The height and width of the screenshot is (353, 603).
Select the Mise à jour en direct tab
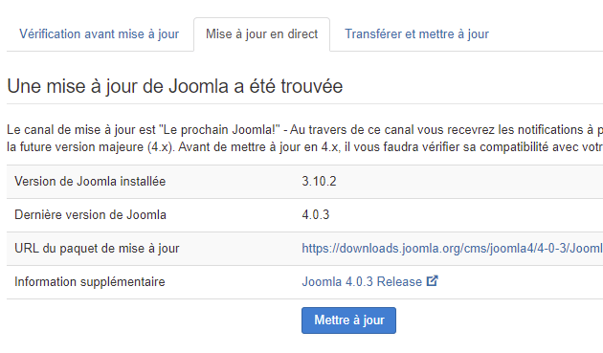point(262,34)
